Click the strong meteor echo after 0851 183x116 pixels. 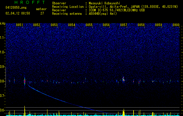[25, 81]
